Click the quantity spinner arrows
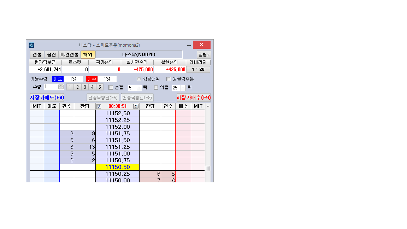 [x=61, y=87]
